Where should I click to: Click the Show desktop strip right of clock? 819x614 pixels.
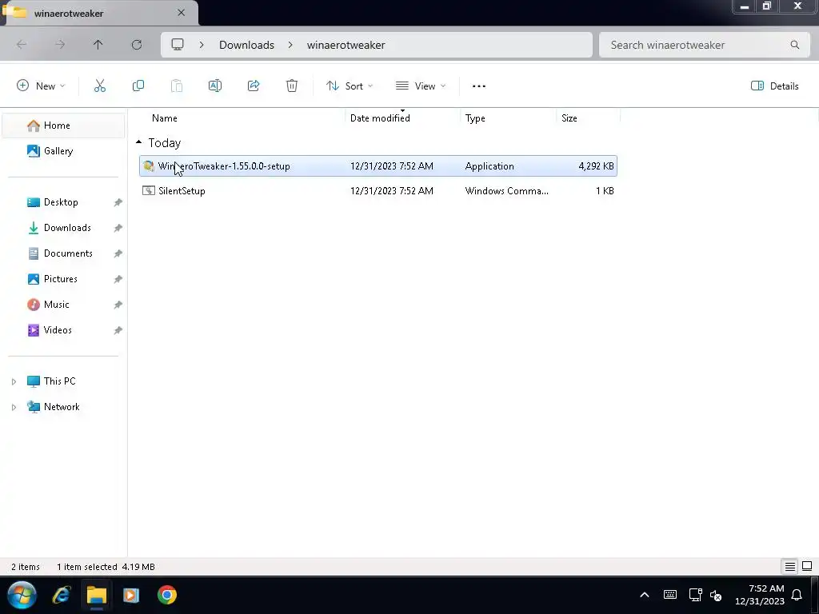click(x=816, y=595)
